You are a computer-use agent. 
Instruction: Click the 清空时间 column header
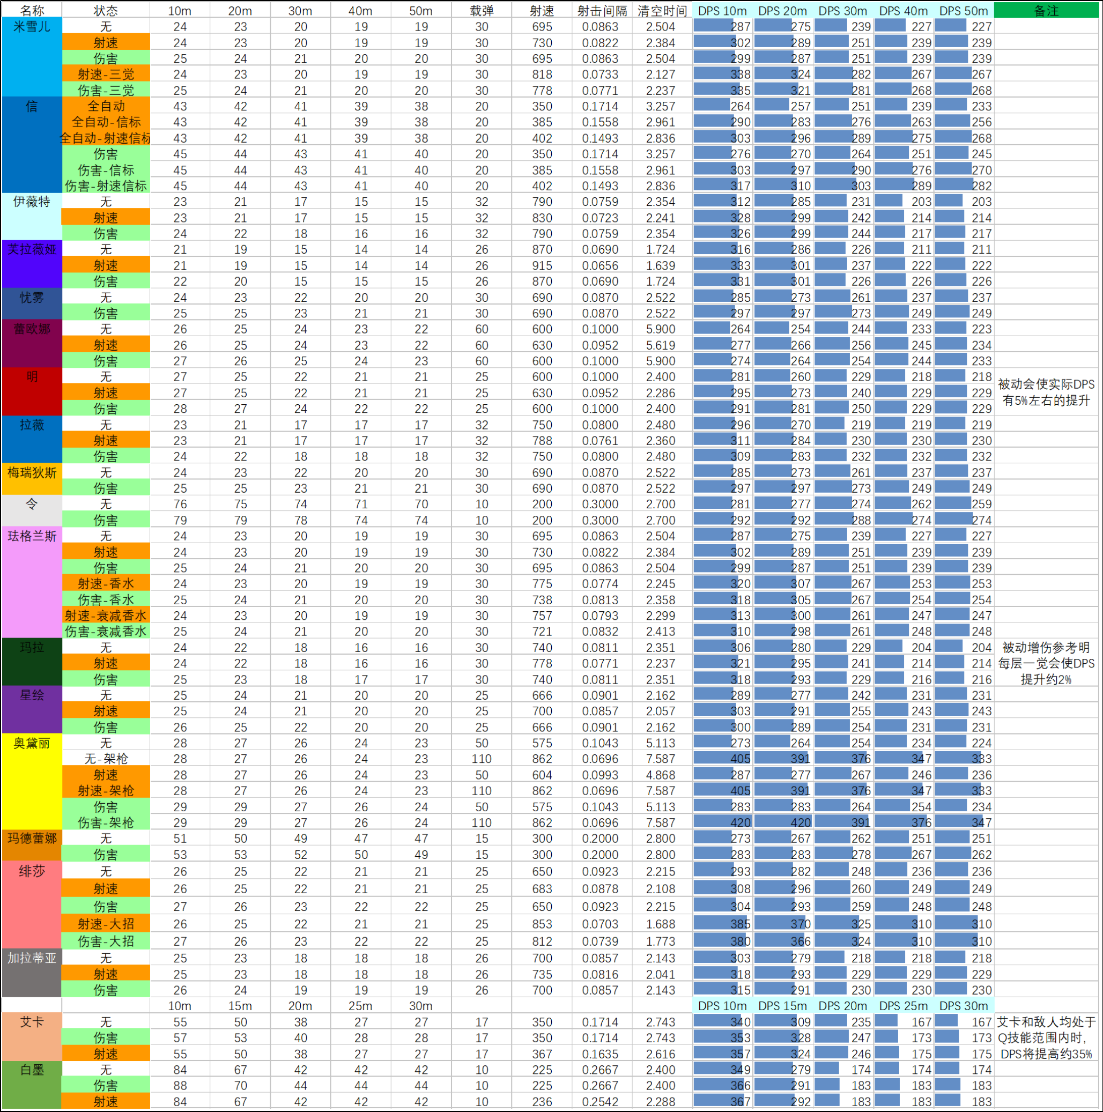click(x=662, y=10)
